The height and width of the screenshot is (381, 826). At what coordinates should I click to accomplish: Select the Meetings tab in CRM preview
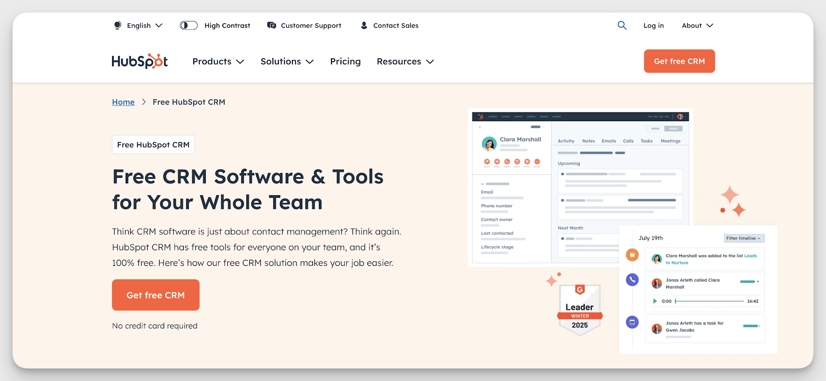click(x=671, y=141)
